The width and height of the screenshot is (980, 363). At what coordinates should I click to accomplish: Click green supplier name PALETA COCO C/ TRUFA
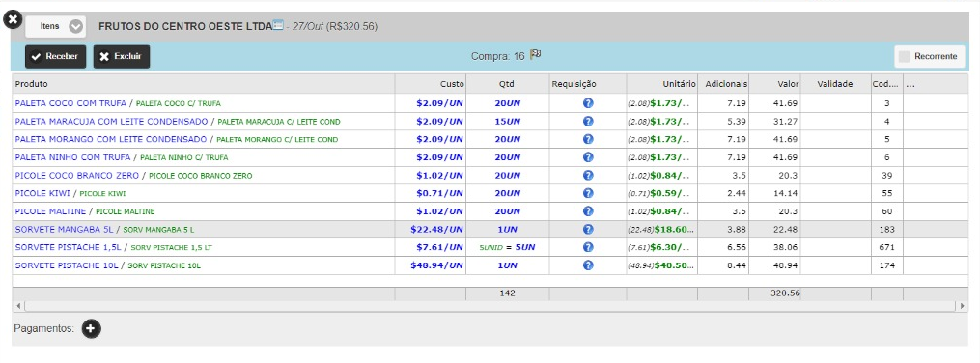(178, 103)
